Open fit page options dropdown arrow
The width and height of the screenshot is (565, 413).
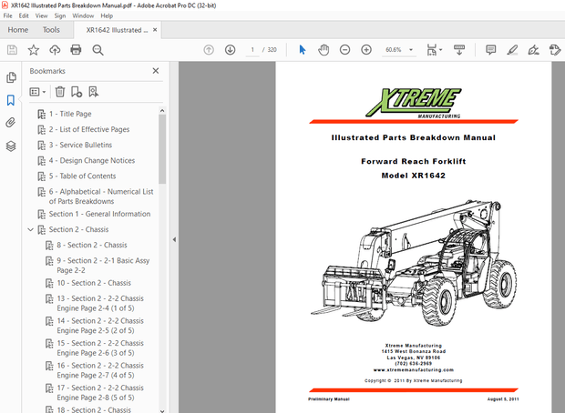441,50
